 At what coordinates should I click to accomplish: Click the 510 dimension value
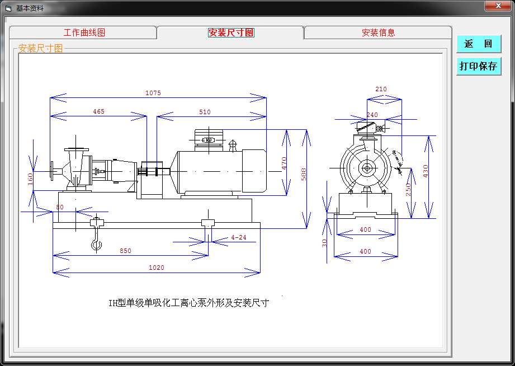205,112
